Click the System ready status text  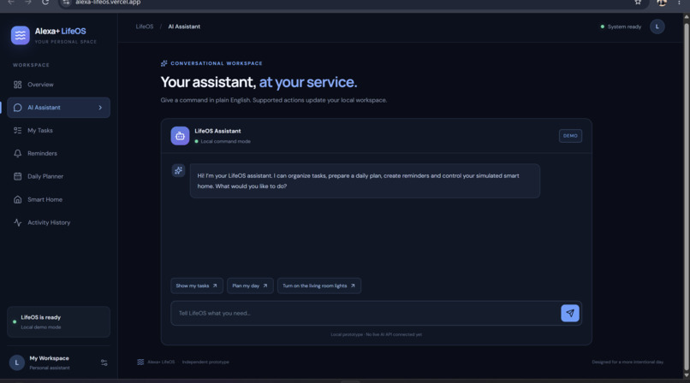click(x=624, y=27)
